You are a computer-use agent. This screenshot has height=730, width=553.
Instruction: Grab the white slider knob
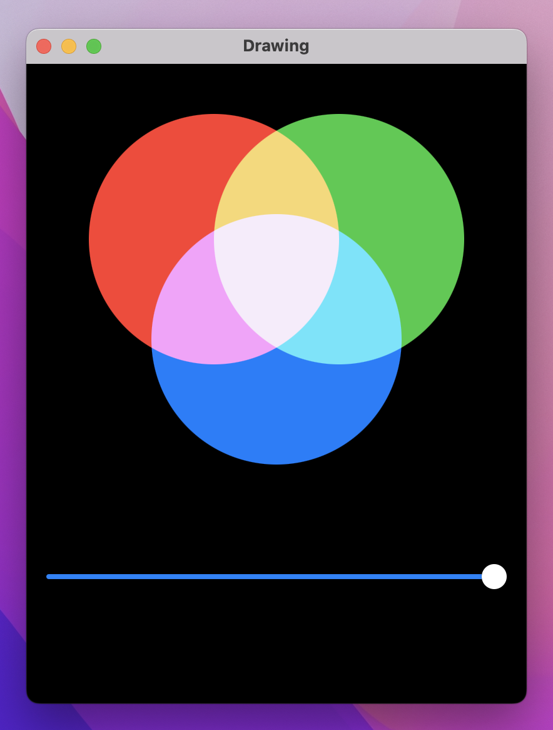(x=494, y=577)
